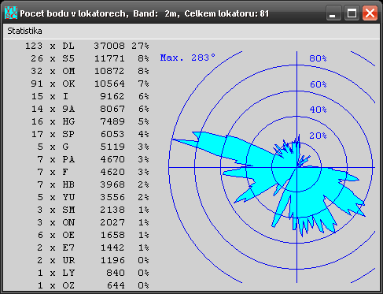383x294 pixels.
Task: Select the SP row in the list
Action: [90, 134]
